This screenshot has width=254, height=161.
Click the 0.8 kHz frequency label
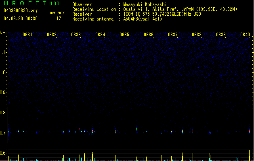pos(3,113)
